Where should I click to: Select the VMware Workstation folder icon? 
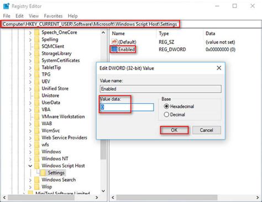coord(37,116)
